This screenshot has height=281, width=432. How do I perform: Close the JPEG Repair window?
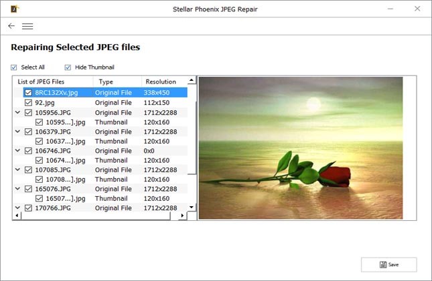pyautogui.click(x=418, y=8)
